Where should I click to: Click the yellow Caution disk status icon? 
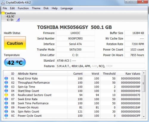point(3,13)
